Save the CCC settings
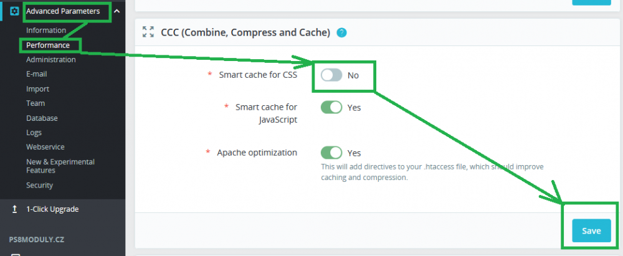The image size is (623, 256). point(591,231)
